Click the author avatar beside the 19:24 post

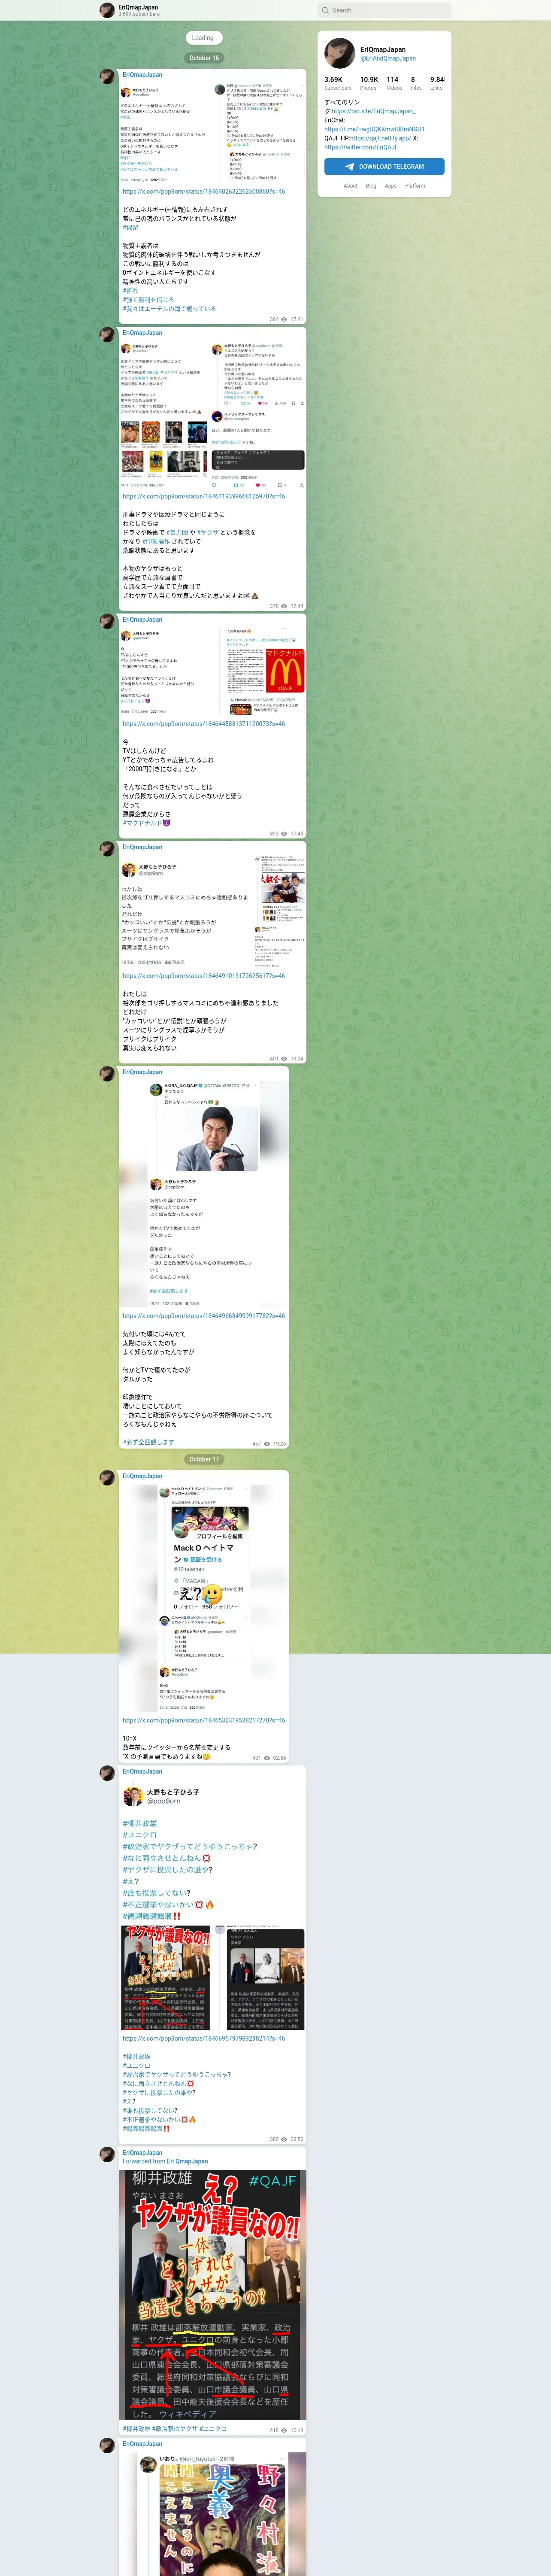click(107, 848)
